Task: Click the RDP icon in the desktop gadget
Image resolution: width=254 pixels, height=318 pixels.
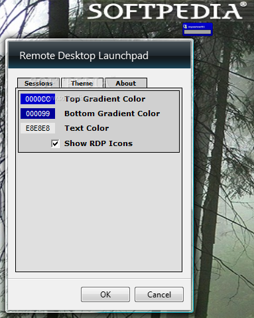Action: (x=185, y=27)
